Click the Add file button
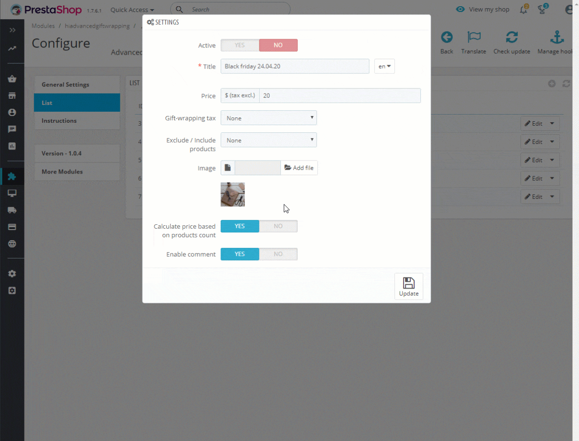This screenshot has width=579, height=441. [299, 168]
